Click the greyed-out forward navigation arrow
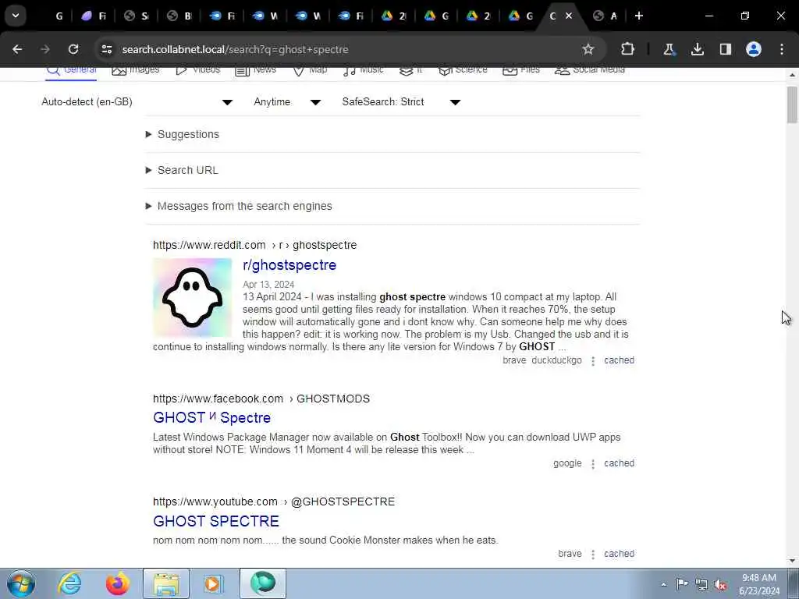Viewport: 799px width, 599px height. pos(45,49)
